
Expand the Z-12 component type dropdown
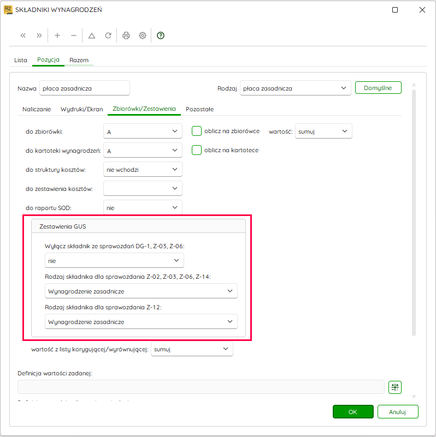tap(141, 322)
